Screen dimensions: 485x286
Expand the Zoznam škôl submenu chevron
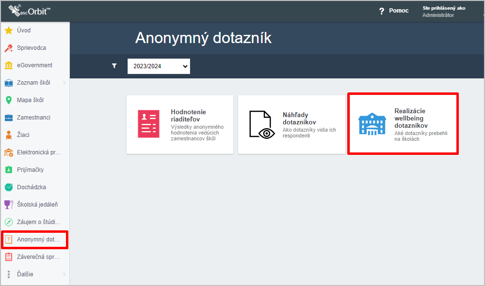click(65, 83)
